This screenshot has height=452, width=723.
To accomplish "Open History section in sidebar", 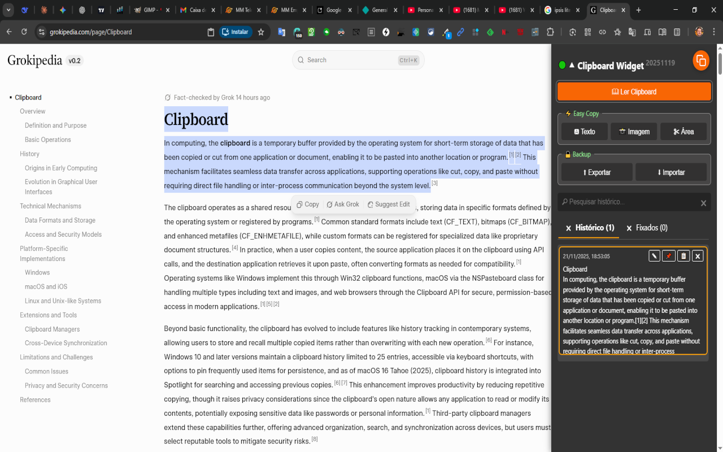I will point(29,154).
